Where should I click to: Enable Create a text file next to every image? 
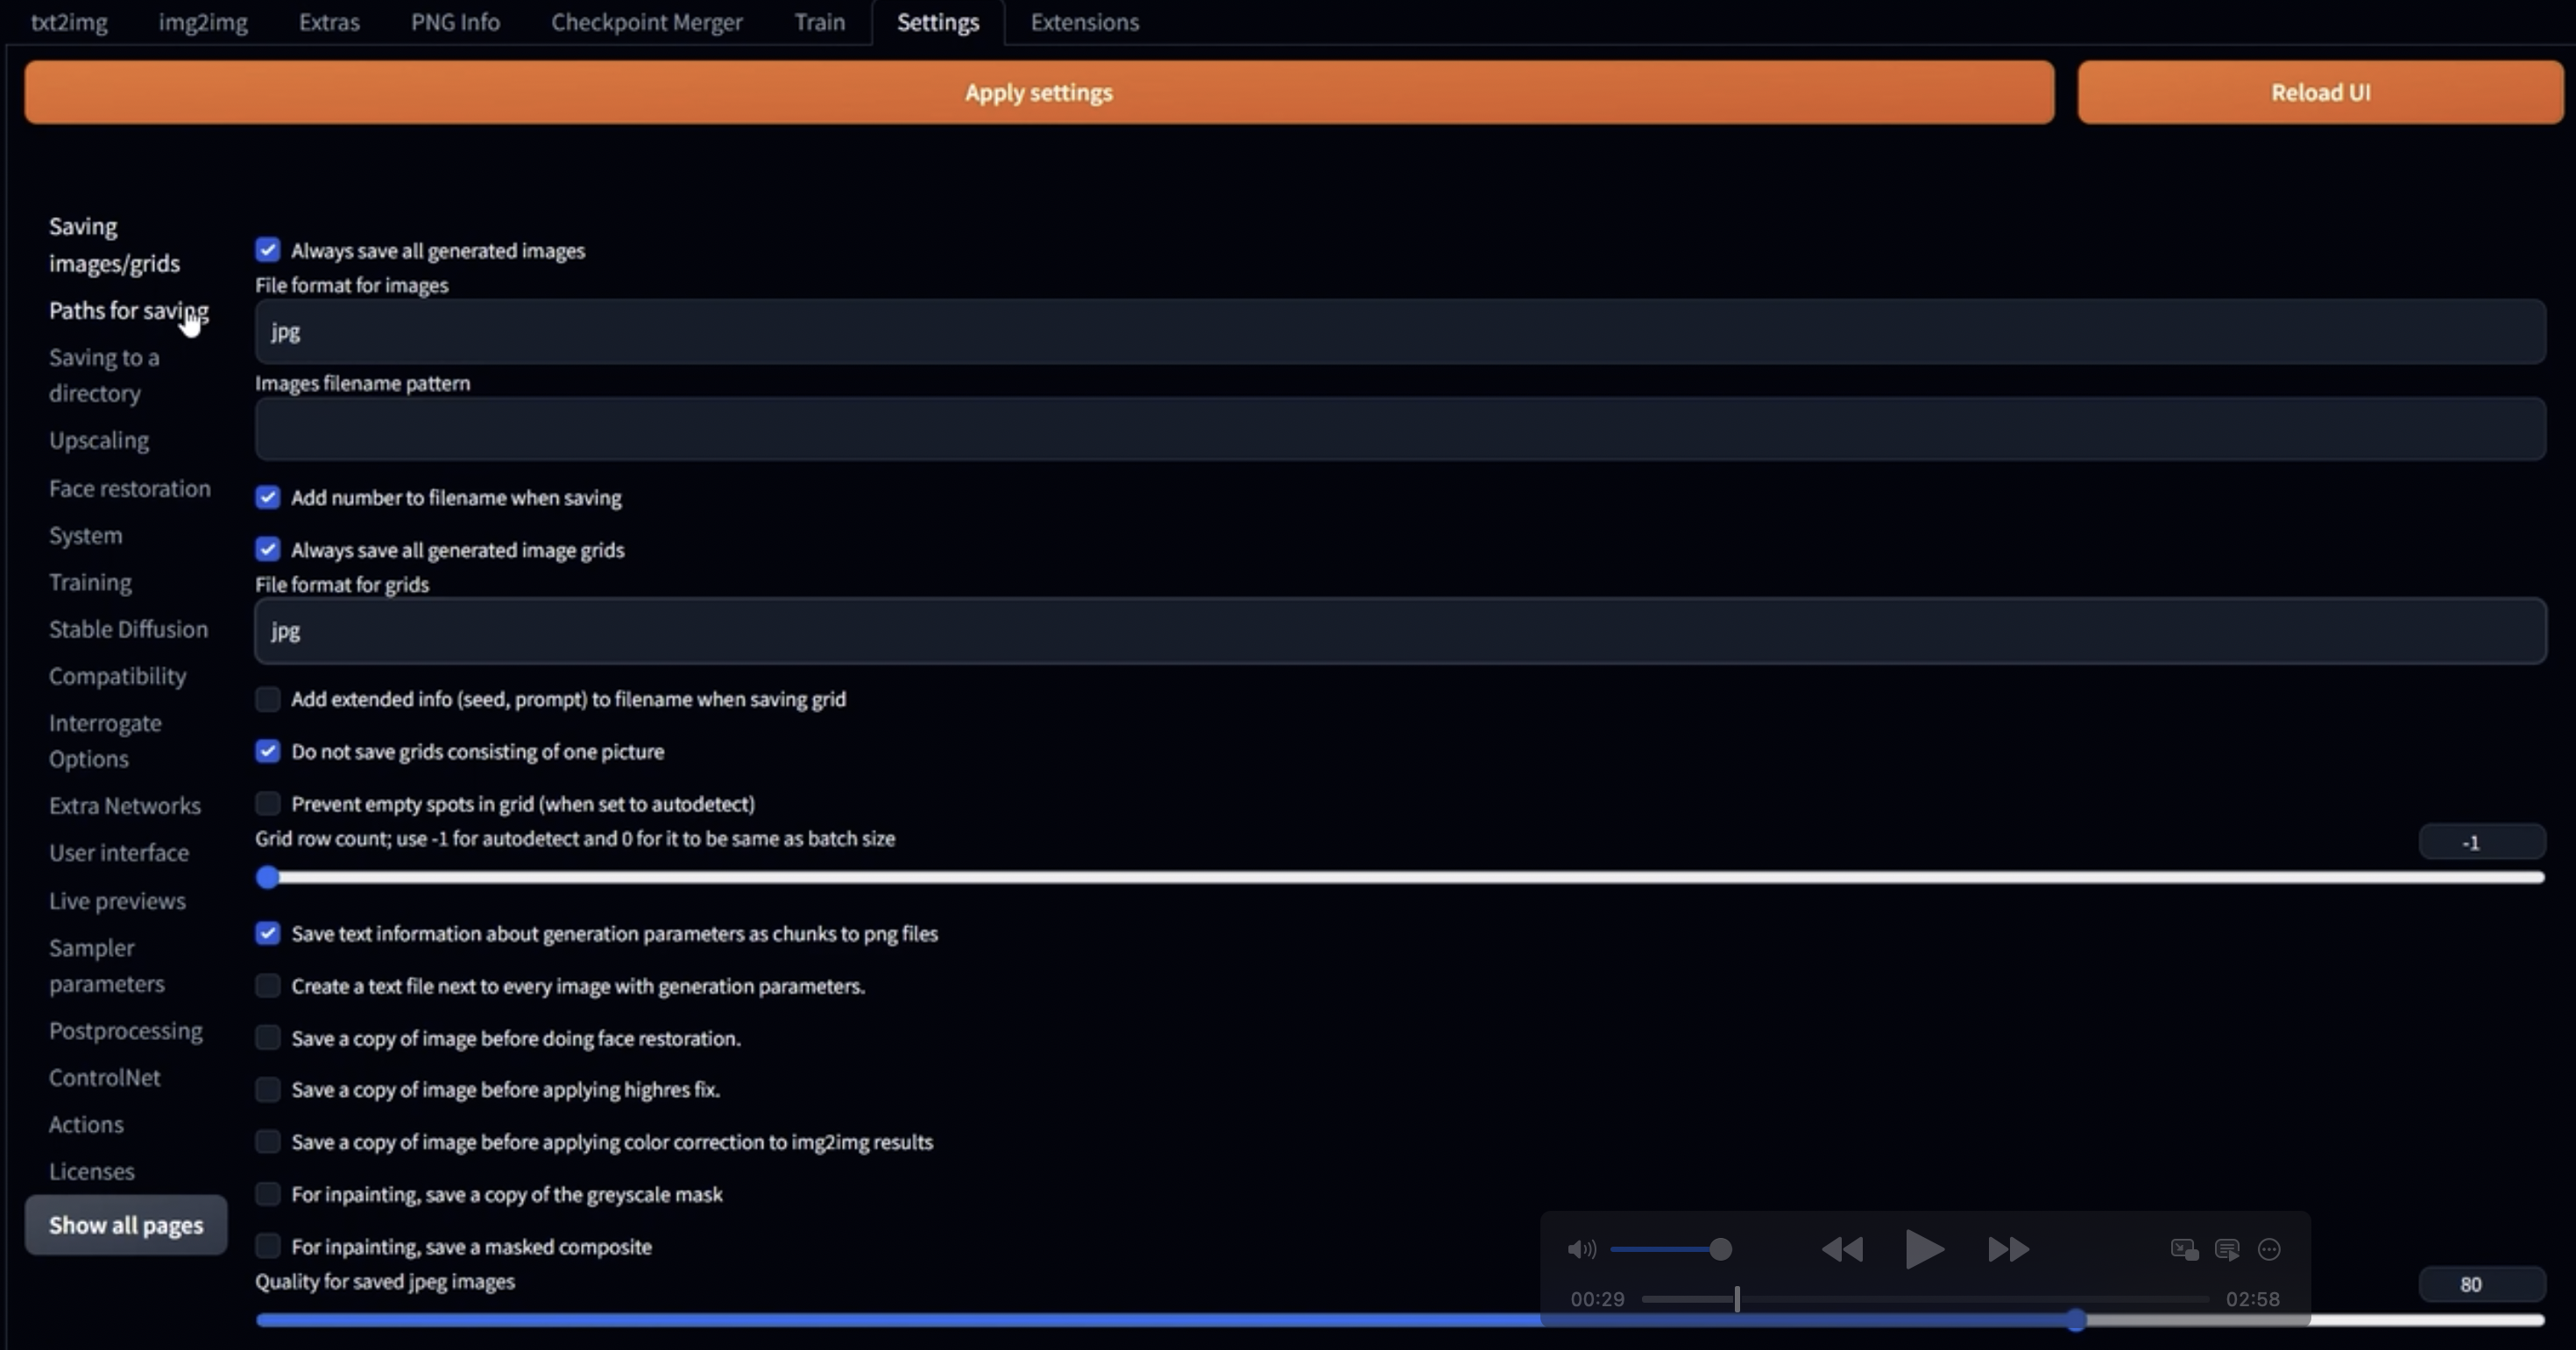click(x=268, y=987)
